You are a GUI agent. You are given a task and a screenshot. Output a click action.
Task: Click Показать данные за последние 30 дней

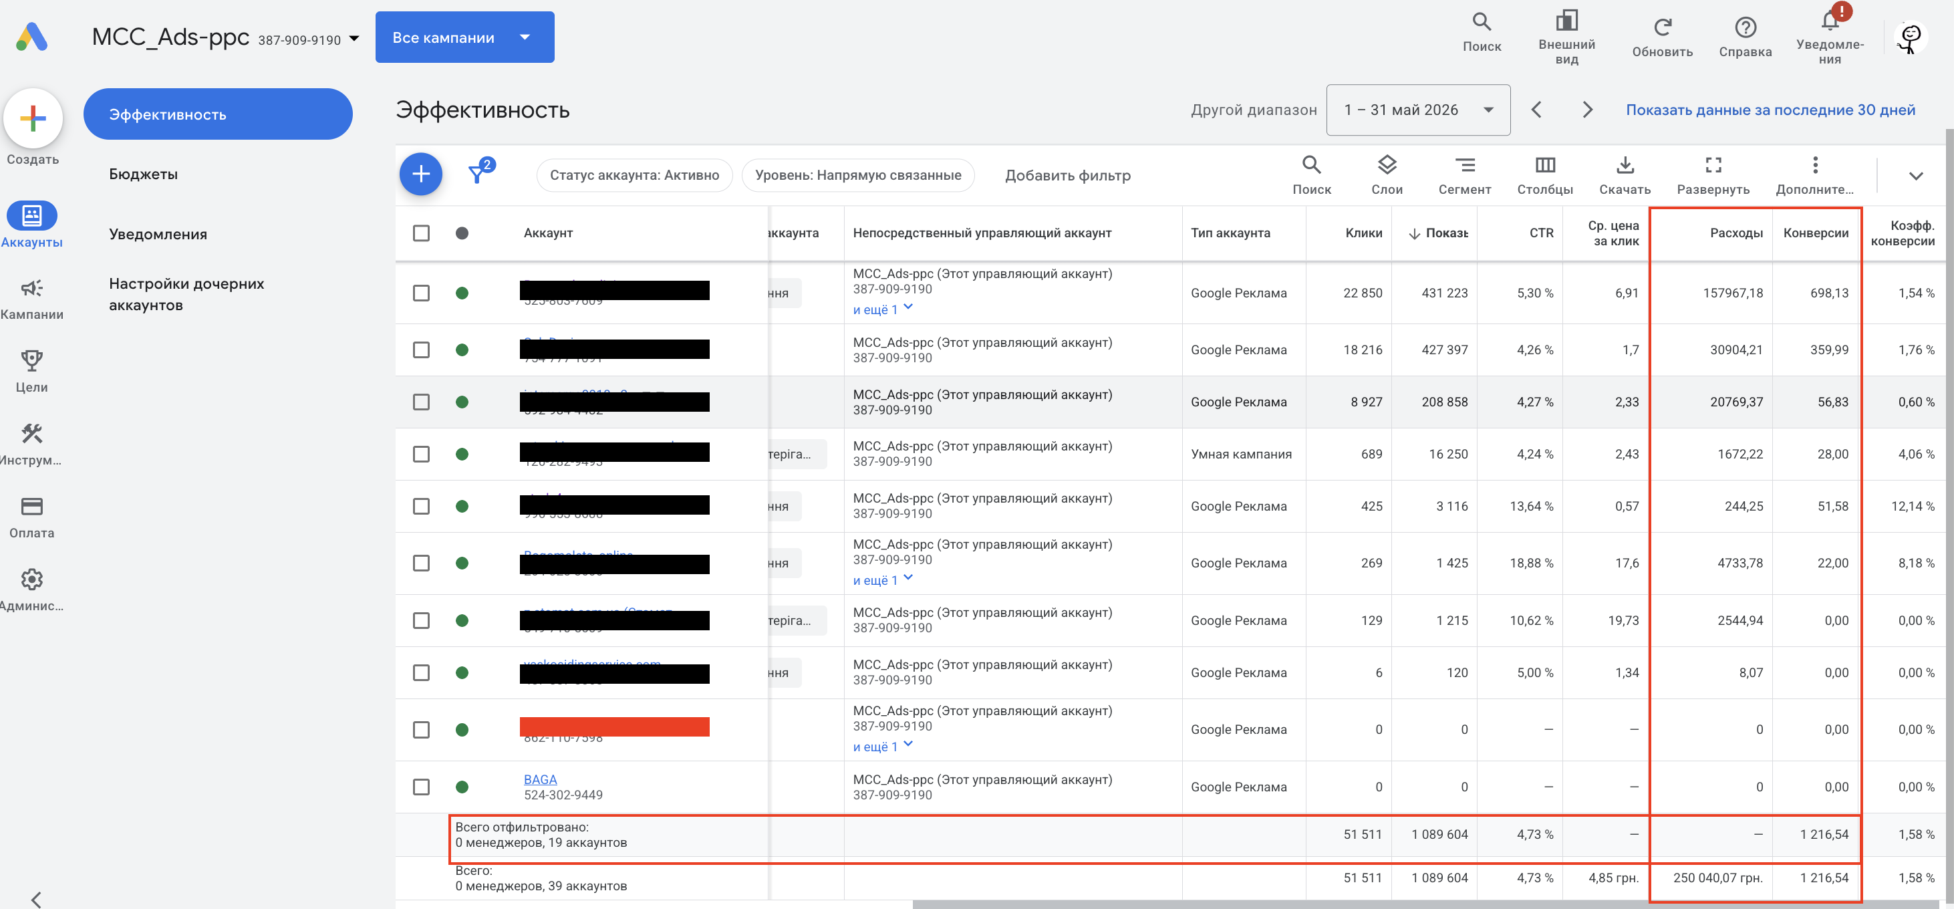click(1770, 110)
